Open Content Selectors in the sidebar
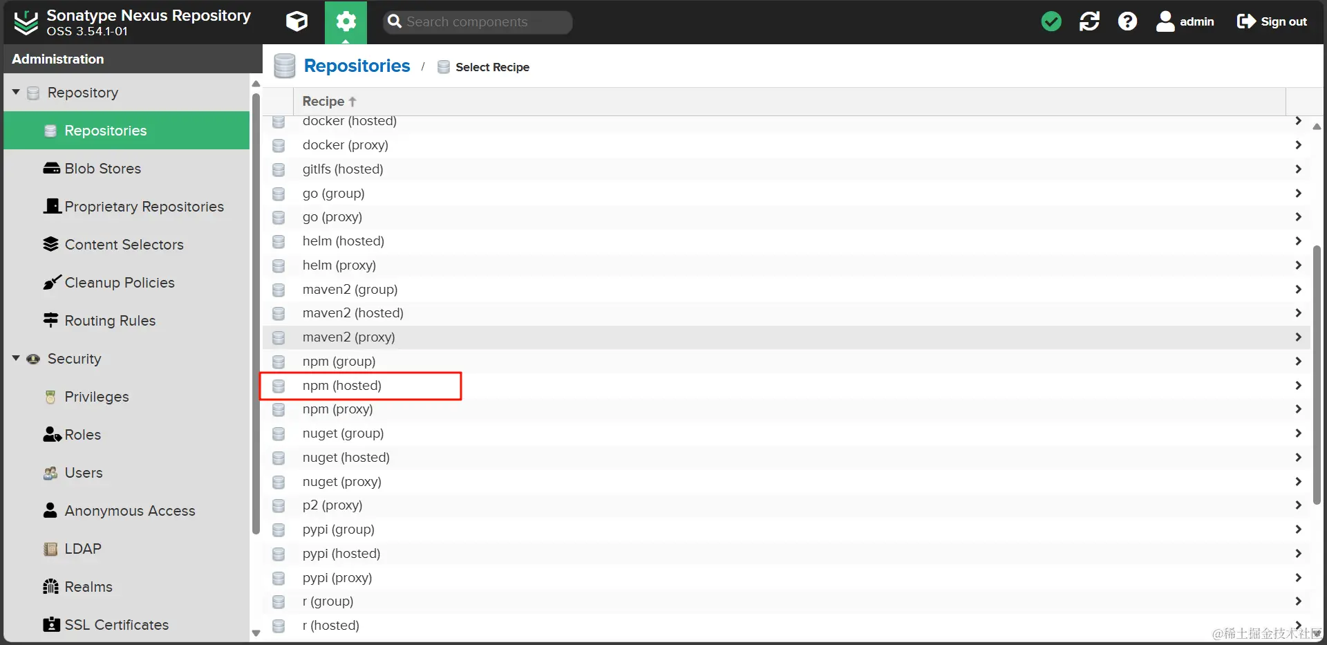The width and height of the screenshot is (1327, 645). [x=126, y=245]
